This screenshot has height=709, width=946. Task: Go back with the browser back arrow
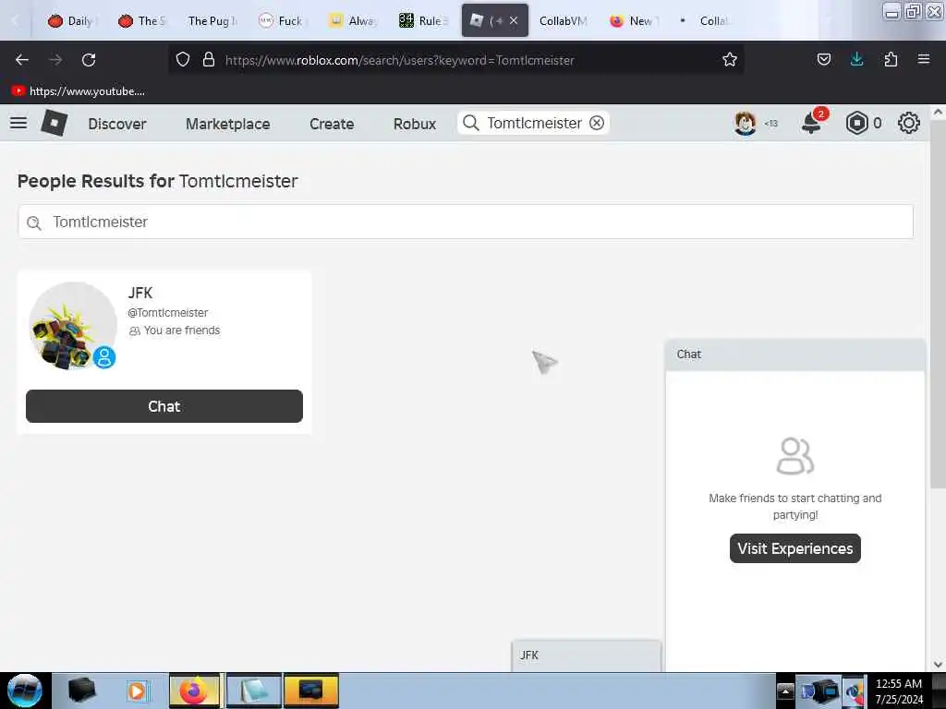(22, 60)
